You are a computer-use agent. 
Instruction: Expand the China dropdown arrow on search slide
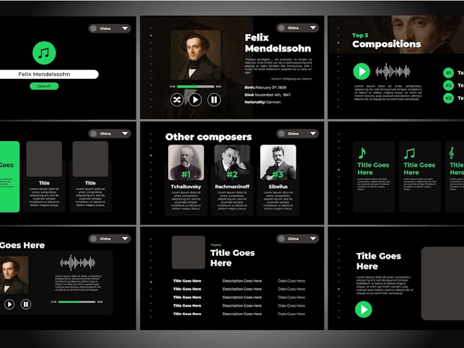pyautogui.click(x=125, y=28)
